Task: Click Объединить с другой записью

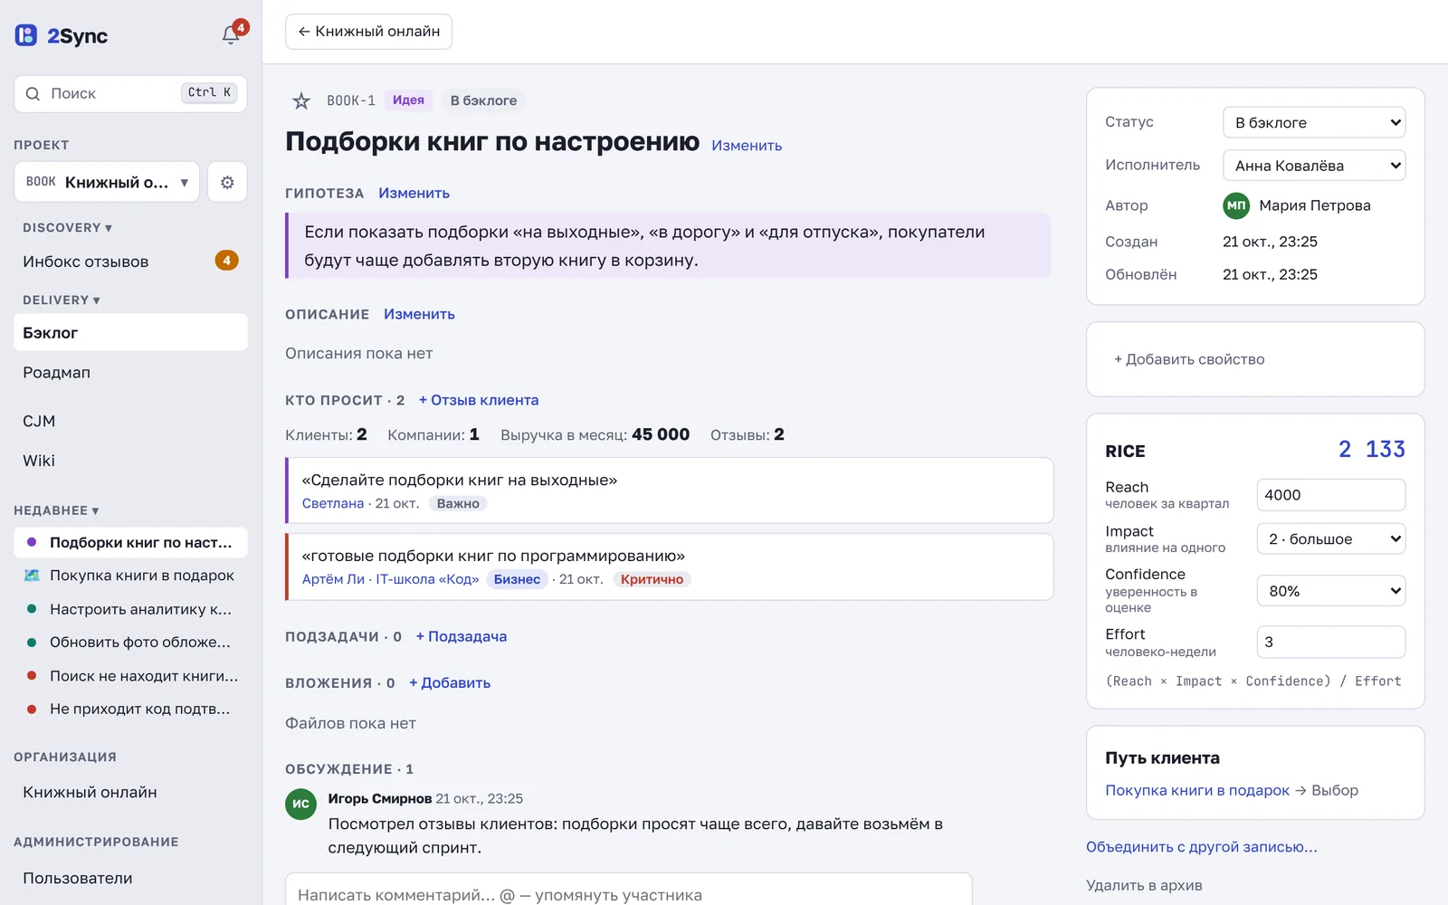Action: tap(1202, 847)
